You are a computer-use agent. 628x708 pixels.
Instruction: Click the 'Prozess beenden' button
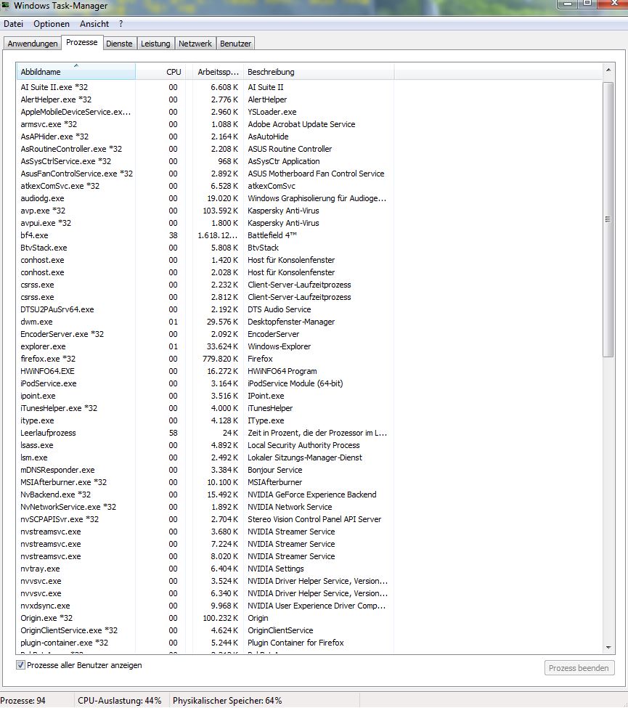coord(579,668)
